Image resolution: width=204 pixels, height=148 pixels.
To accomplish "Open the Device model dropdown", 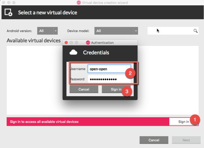I will tap(116, 31).
